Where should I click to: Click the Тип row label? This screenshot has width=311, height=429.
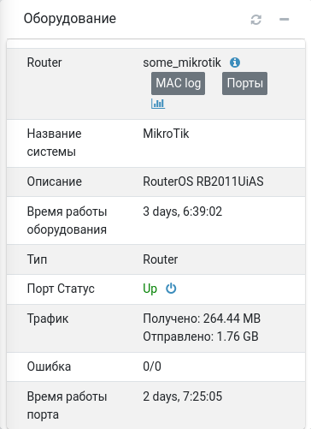pyautogui.click(x=37, y=259)
